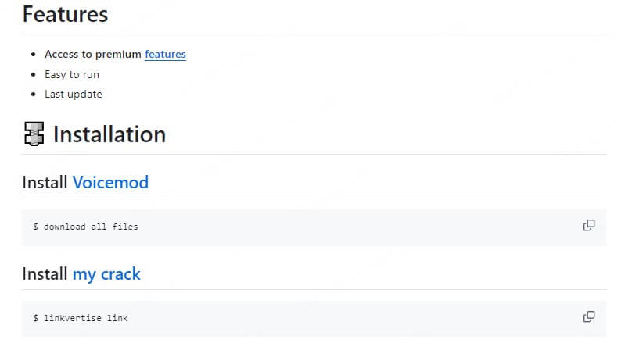Click the bullet dot beside Easy to run

point(33,75)
